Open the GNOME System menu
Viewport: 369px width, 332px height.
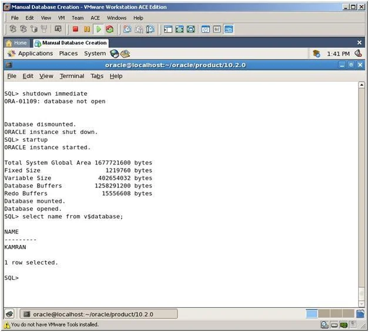coord(95,53)
